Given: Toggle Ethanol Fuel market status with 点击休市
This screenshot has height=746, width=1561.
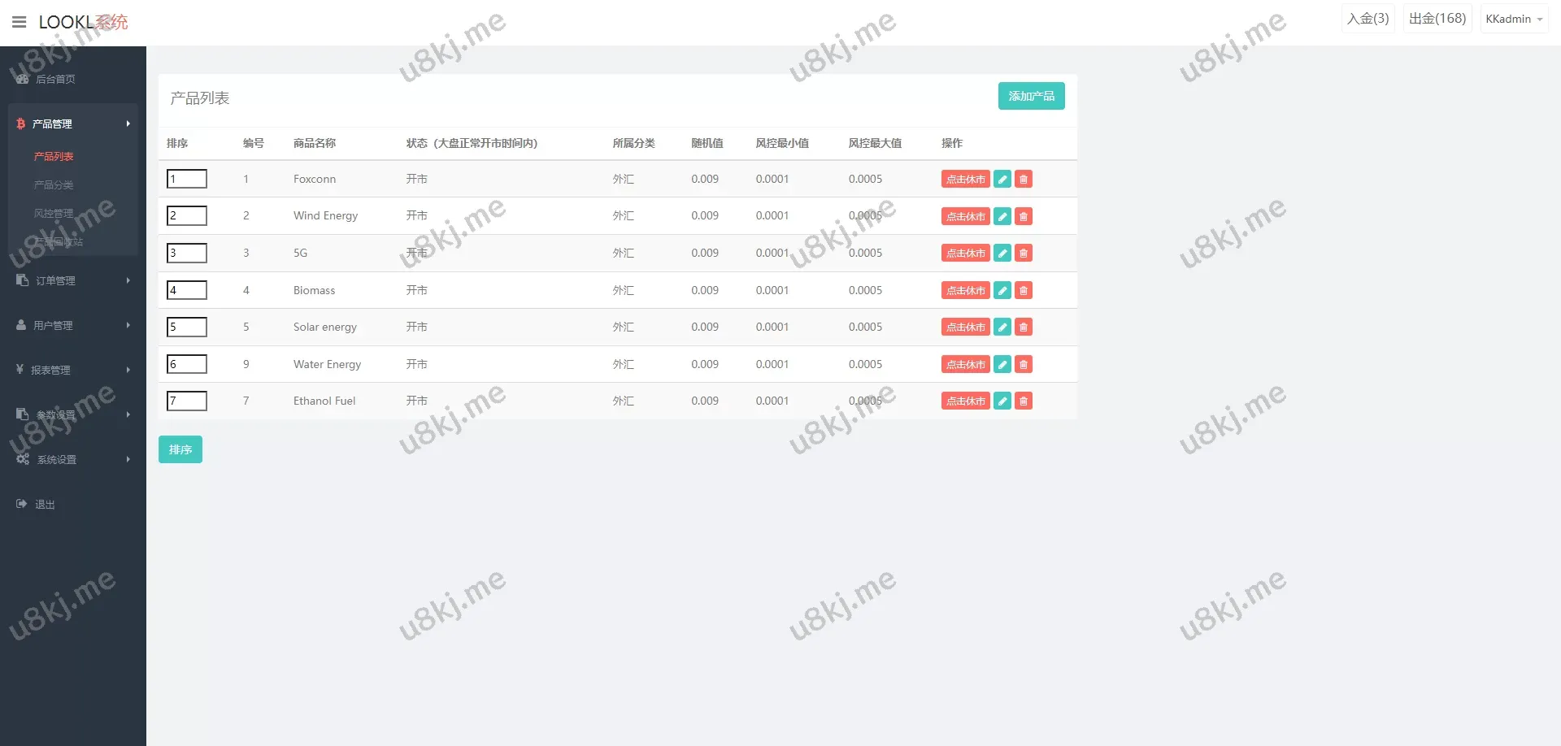Looking at the screenshot, I should coord(965,401).
